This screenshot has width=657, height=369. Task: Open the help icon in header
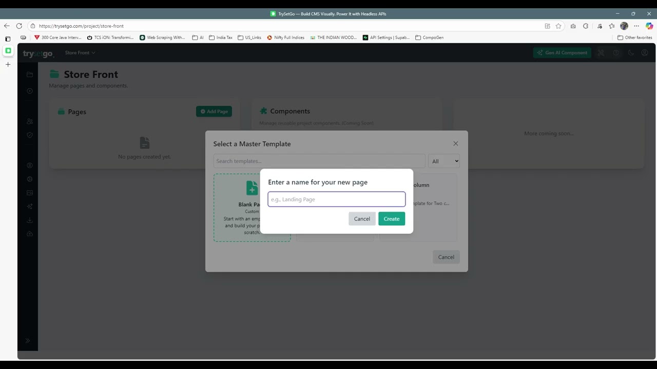pos(616,53)
